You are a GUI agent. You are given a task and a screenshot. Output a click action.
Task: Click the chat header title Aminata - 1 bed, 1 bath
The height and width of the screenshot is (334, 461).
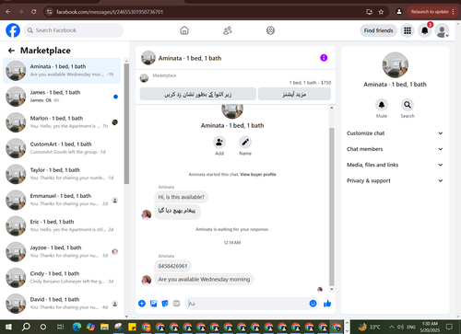(x=190, y=58)
